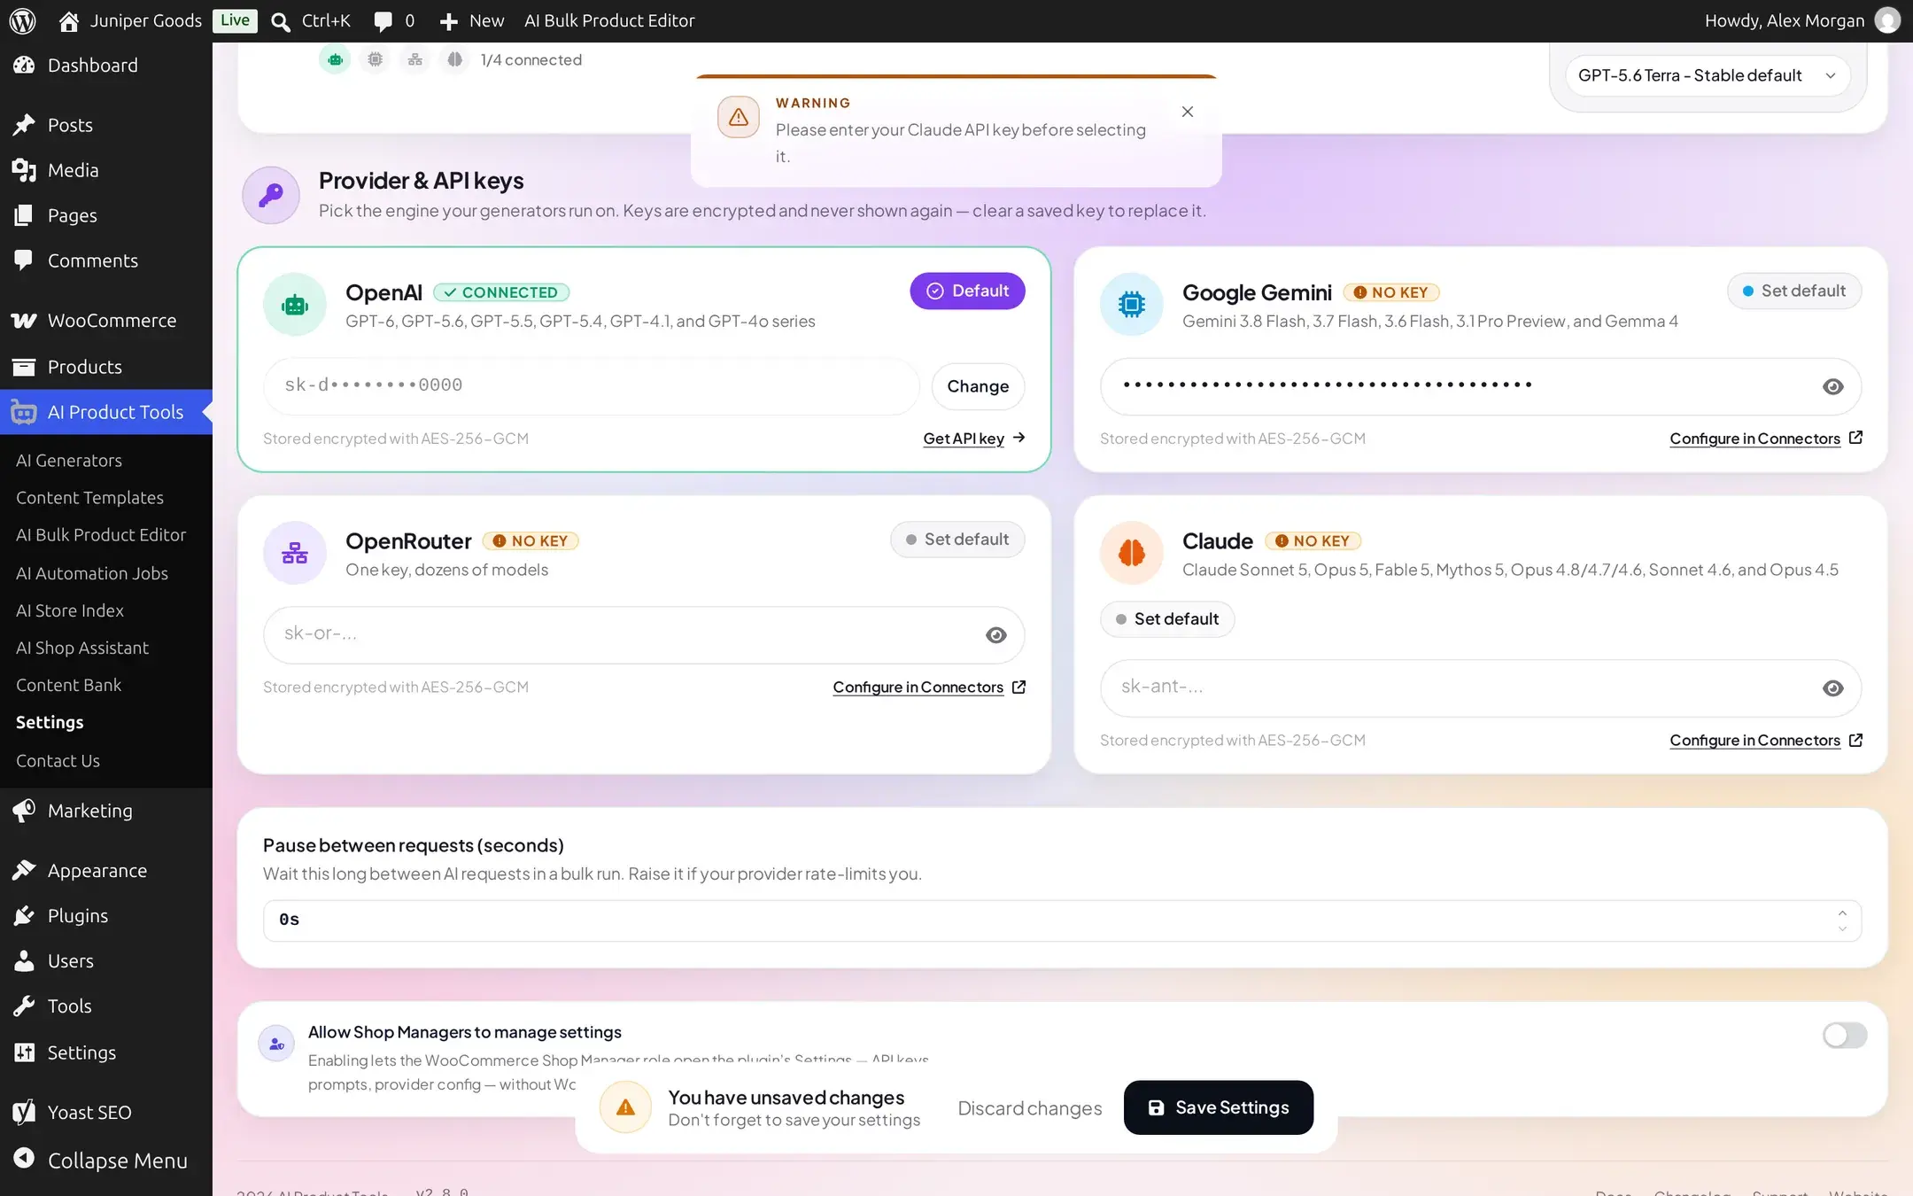Open the Yoast SEO menu
Screen dimensions: 1913x1196
[x=106, y=1113]
